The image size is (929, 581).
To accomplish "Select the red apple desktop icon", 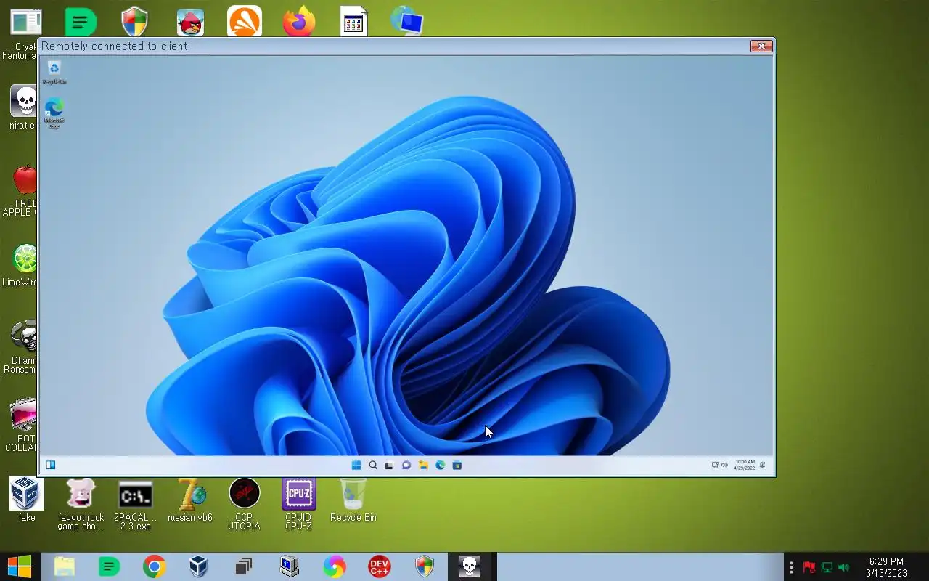I will coord(20,190).
